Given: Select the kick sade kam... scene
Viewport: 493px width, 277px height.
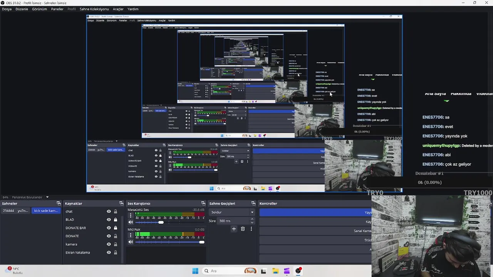Looking at the screenshot, I should [x=46, y=211].
